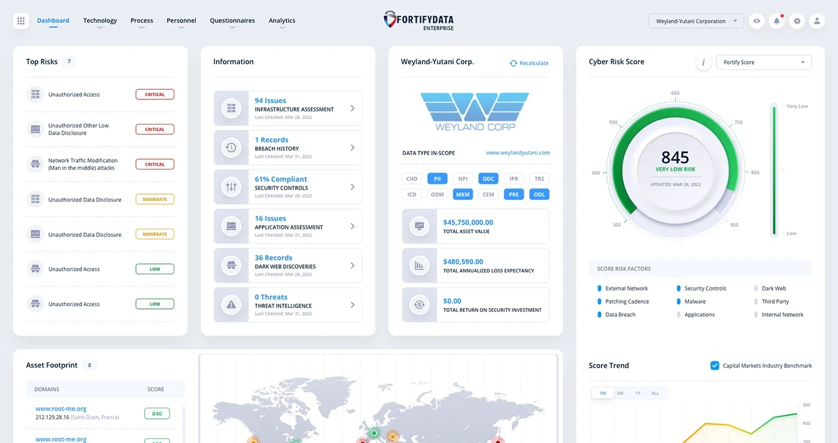Click the eye view icon in header
This screenshot has height=443, width=838.
tap(757, 21)
